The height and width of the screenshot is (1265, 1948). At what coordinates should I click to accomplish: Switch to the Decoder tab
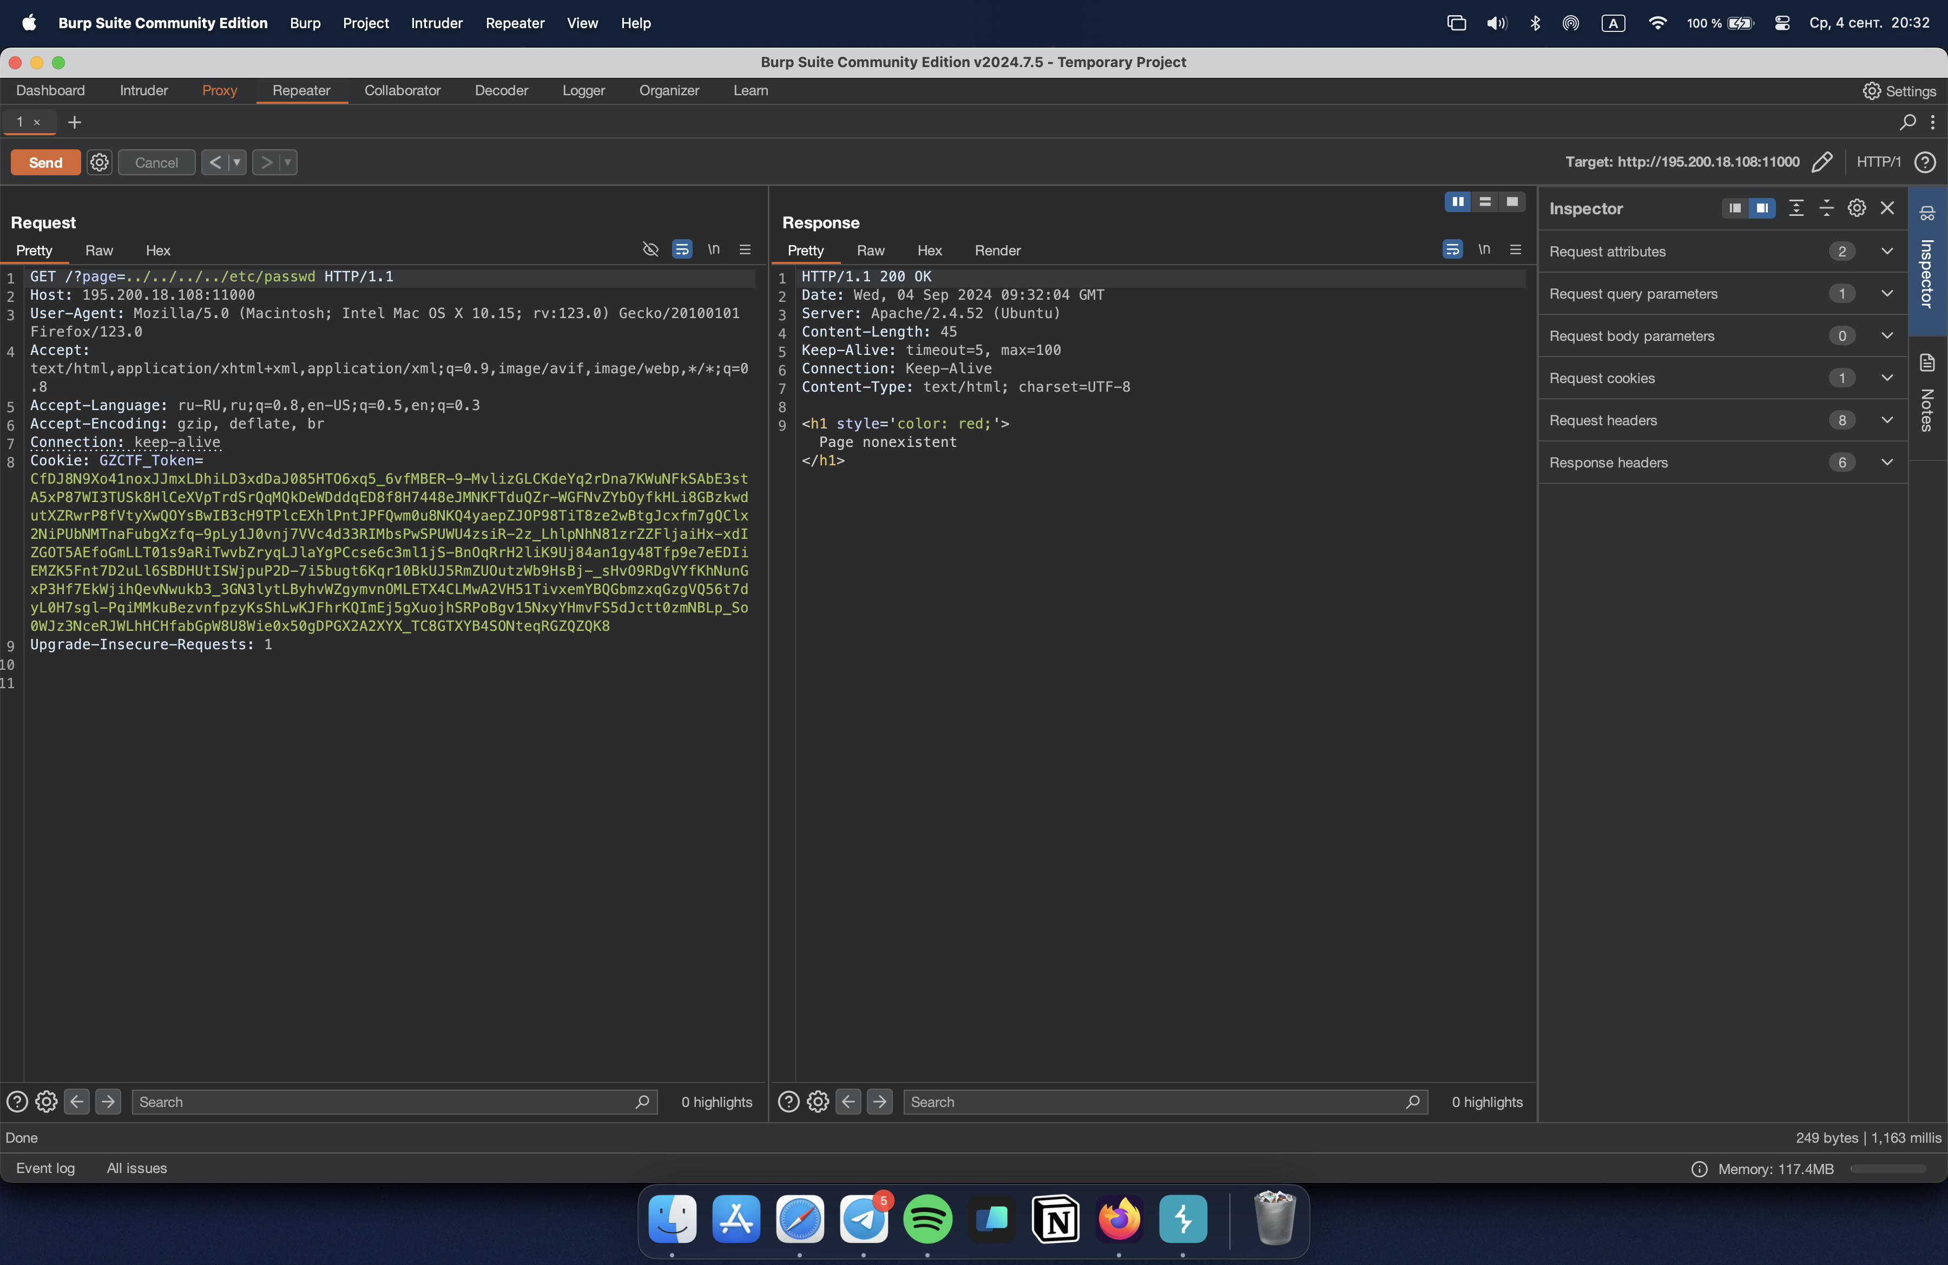click(x=501, y=90)
